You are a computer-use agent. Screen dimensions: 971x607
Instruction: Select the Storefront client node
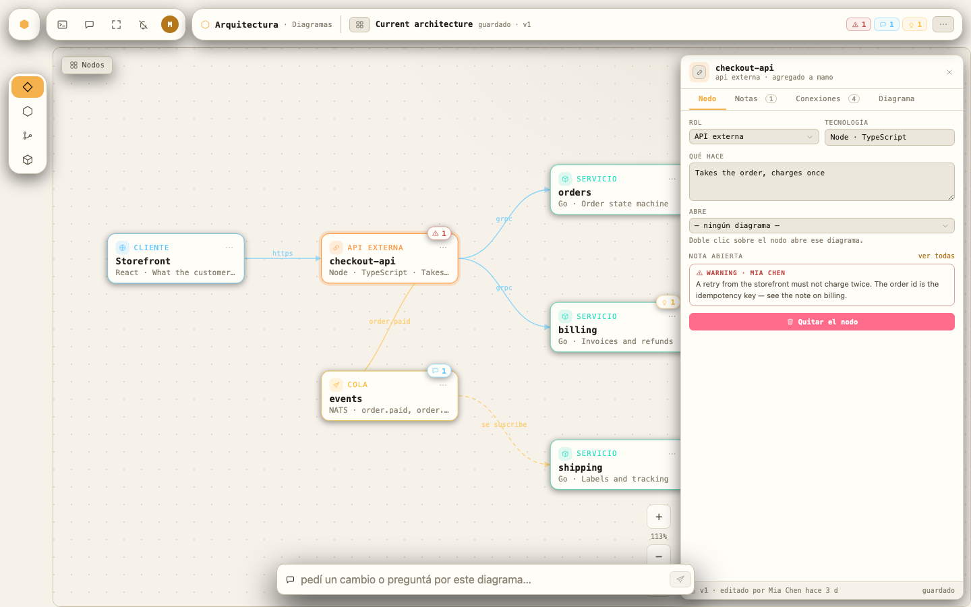[176, 259]
